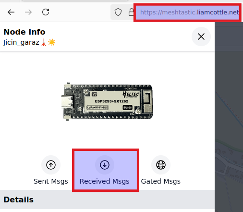Screen dimensions: 243x212
Task: Select the Gated Msgs label
Action: click(161, 181)
